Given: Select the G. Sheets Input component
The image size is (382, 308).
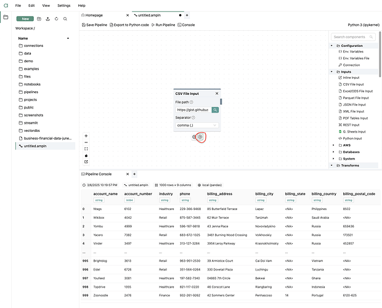Looking at the screenshot, I should coord(352,132).
